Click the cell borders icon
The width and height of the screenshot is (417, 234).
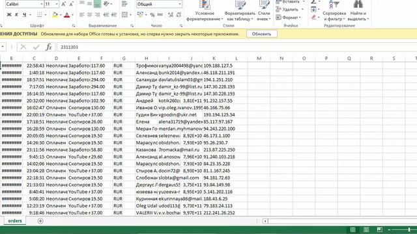[x=39, y=15]
